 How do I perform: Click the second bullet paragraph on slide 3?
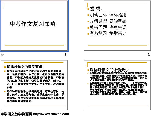pyautogui.click(x=35, y=96)
